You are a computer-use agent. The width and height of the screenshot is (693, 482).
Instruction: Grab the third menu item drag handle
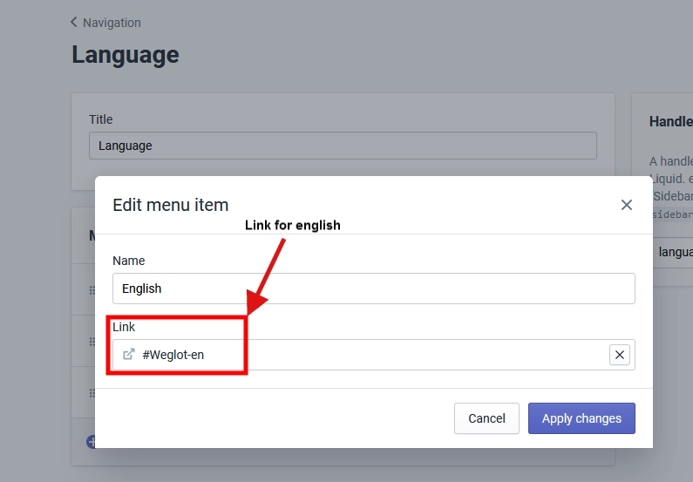point(90,393)
